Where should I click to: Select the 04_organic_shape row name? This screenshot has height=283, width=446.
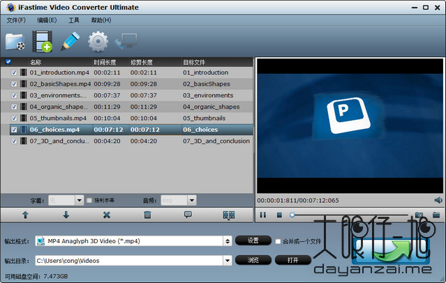click(59, 107)
